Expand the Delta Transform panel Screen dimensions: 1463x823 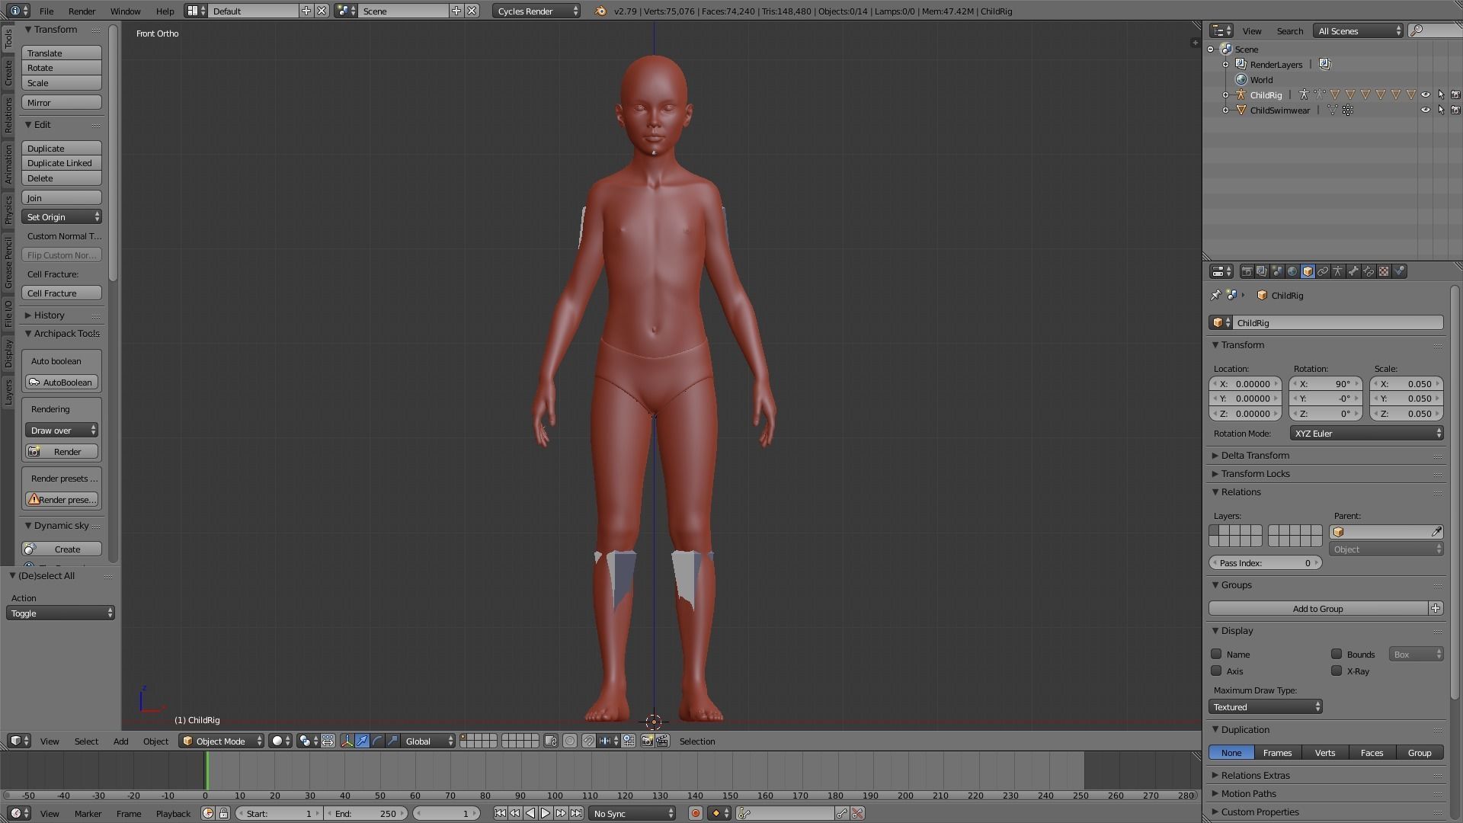click(x=1254, y=455)
